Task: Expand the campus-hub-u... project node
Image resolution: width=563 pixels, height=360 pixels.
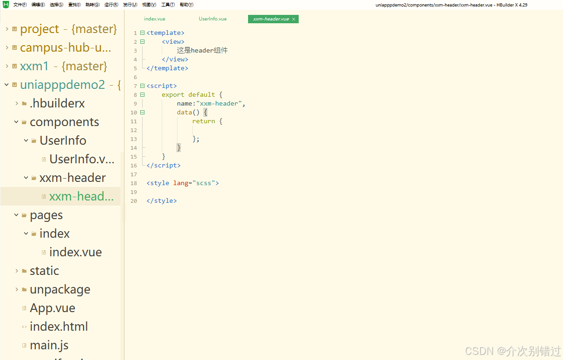Action: [7, 47]
